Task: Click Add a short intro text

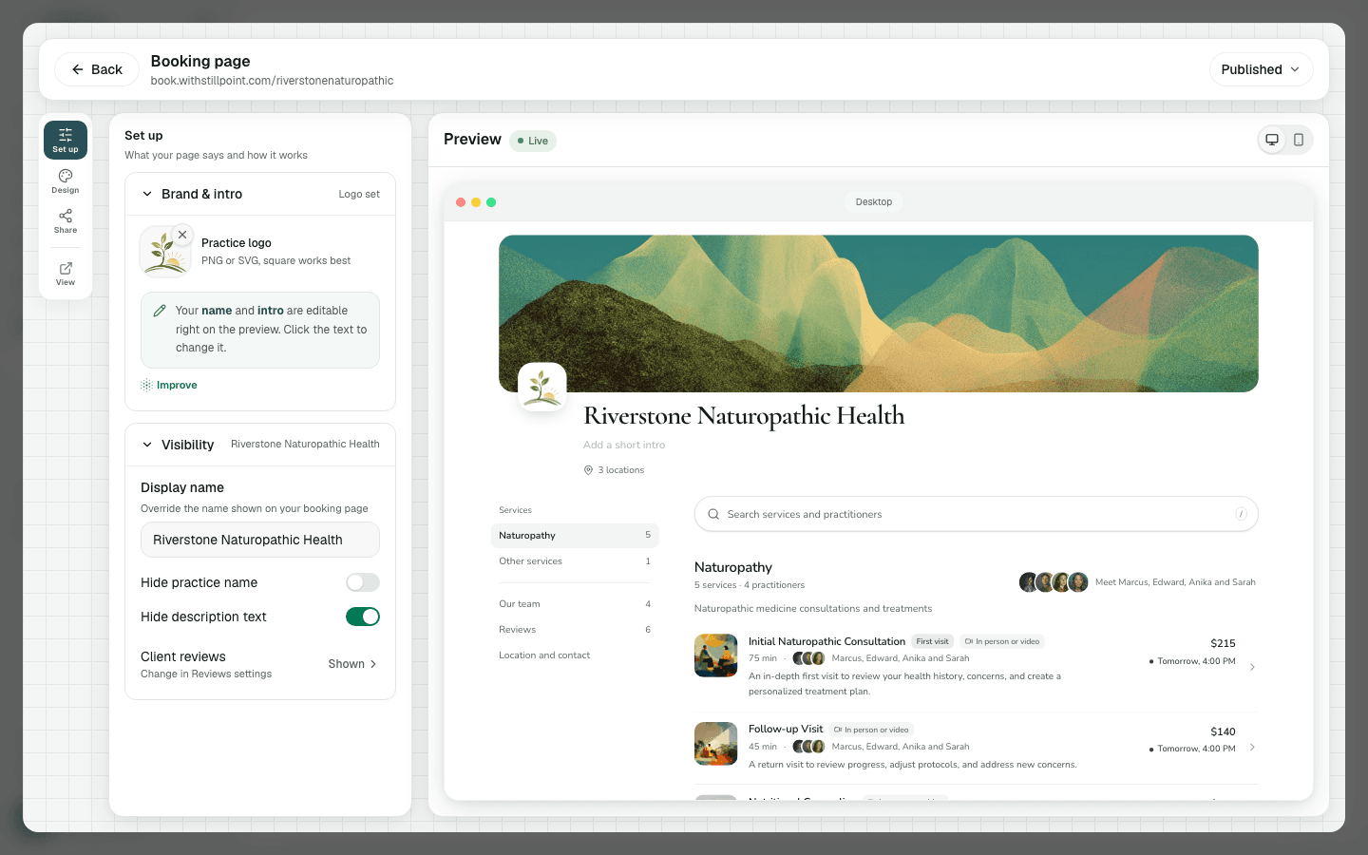Action: [x=624, y=445]
